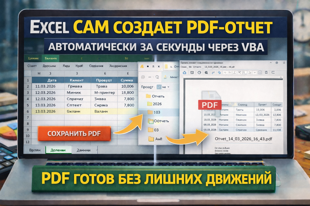
Task: Click the 13,806 value in PDF table
Action: (277, 115)
